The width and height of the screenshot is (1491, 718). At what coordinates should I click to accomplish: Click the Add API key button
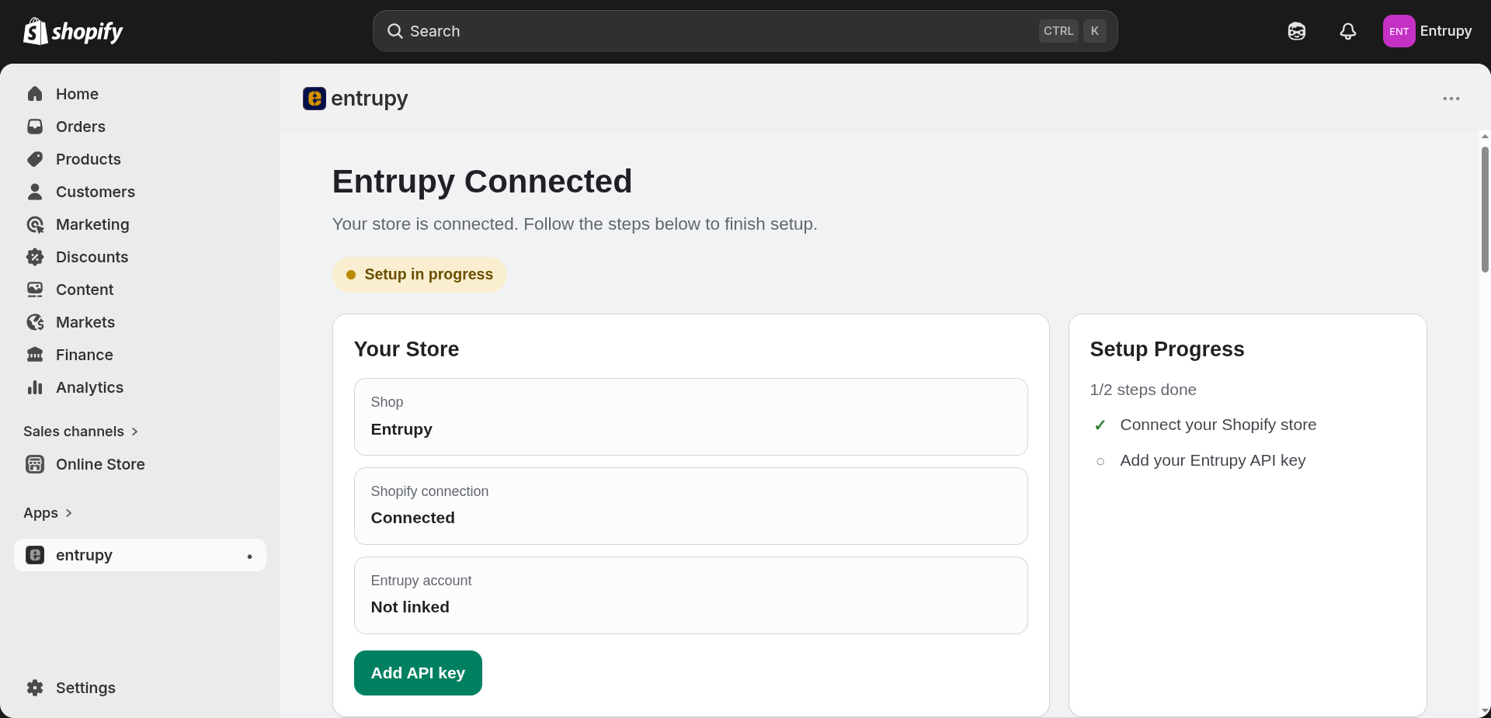pyautogui.click(x=418, y=673)
